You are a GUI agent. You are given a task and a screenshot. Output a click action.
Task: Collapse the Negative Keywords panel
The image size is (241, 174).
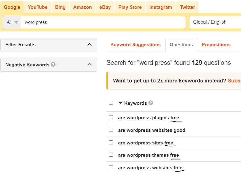point(89,64)
